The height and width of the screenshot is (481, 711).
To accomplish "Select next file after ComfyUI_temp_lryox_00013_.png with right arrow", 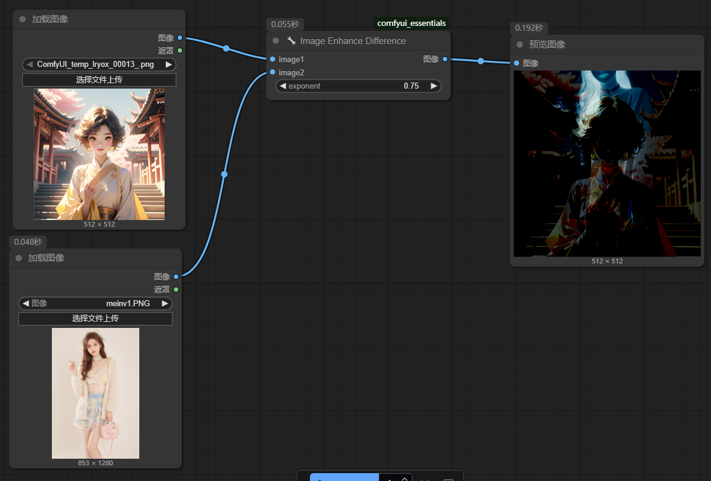I will (169, 64).
